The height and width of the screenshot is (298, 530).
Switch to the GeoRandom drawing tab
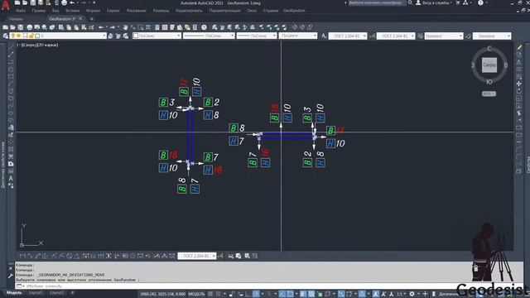pyautogui.click(x=62, y=19)
